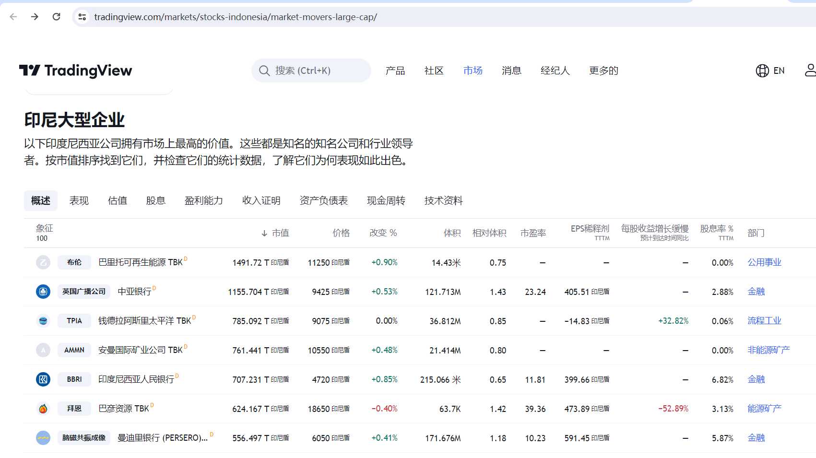
Task: Open the 非能源矿产 sector link
Action: click(x=769, y=350)
